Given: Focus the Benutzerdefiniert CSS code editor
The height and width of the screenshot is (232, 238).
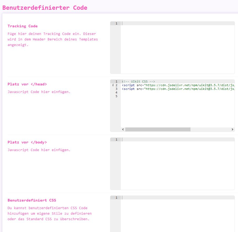Looking at the screenshot, I should (x=177, y=215).
